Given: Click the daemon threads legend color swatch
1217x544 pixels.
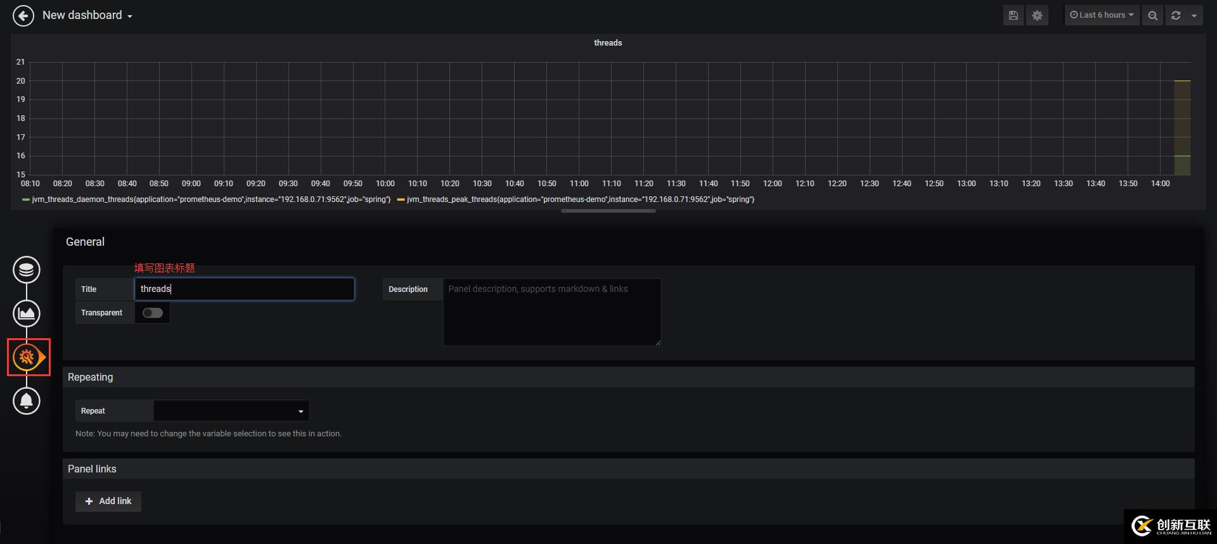Looking at the screenshot, I should (x=26, y=199).
